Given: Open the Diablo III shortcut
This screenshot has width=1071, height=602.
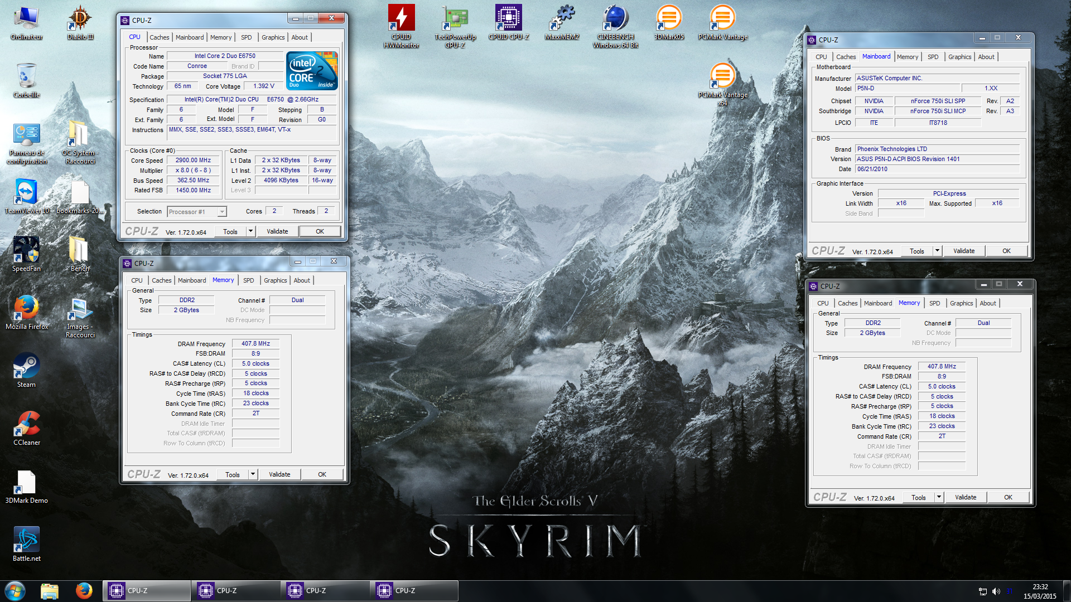Looking at the screenshot, I should (80, 23).
